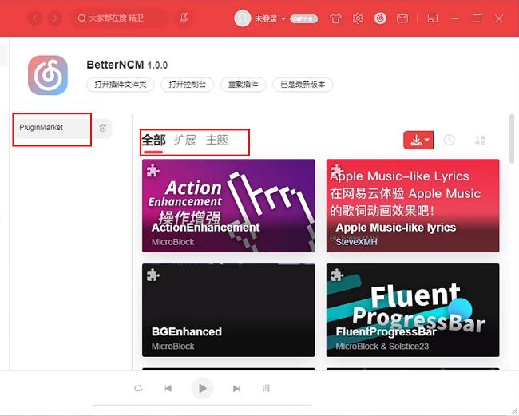
Task: Delete PluginMarket with the trash icon
Action: 102,128
